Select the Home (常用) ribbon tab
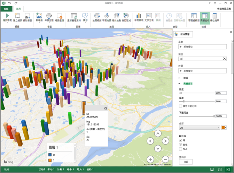This screenshot has height=173, width=234. pyautogui.click(x=18, y=9)
